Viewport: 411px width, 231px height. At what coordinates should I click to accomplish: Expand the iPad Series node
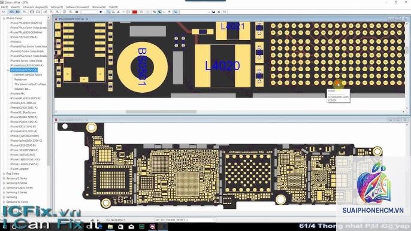4,174
